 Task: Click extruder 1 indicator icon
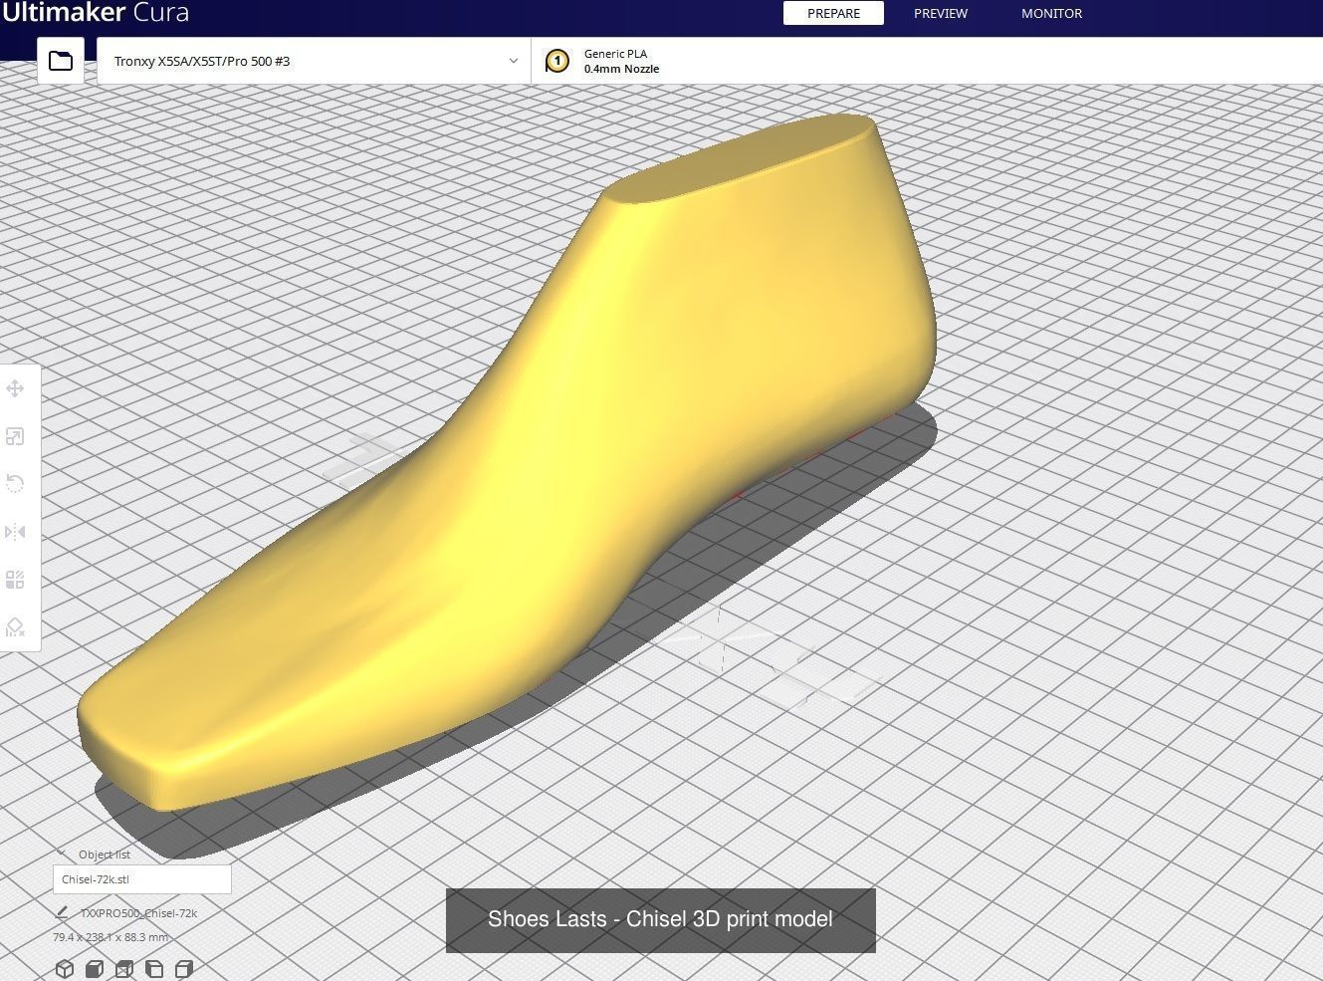(x=557, y=61)
